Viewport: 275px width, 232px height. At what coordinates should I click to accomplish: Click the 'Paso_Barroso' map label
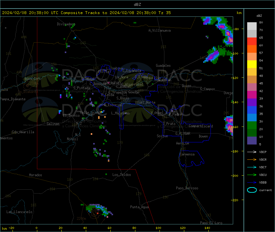[x=187, y=188]
